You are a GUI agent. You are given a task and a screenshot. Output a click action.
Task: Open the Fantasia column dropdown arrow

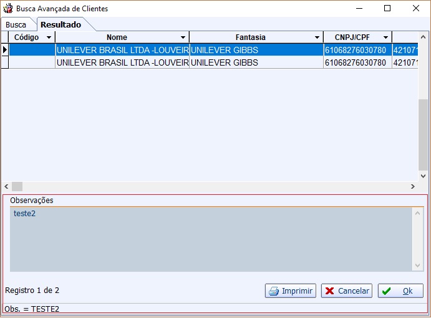click(317, 37)
